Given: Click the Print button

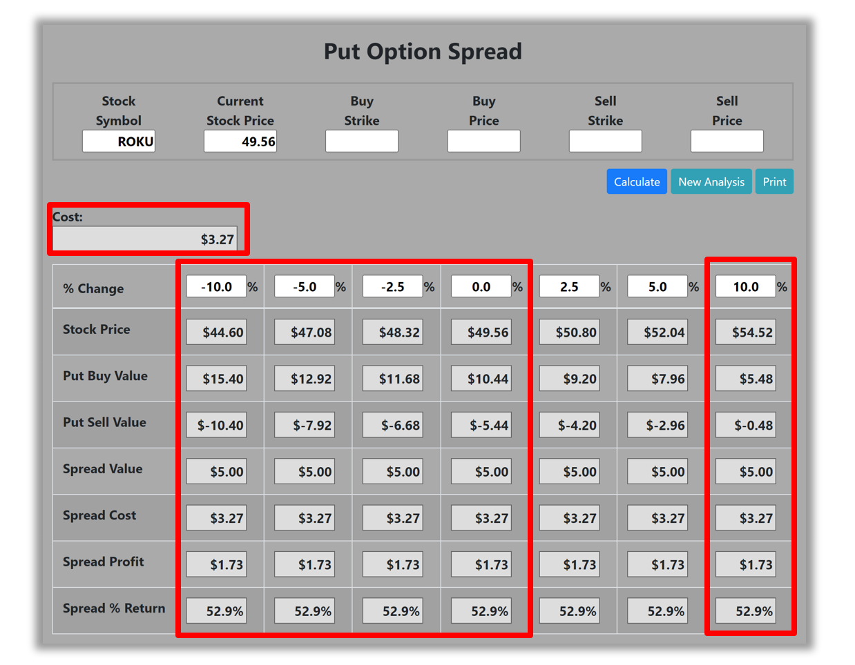Looking at the screenshot, I should pos(774,182).
